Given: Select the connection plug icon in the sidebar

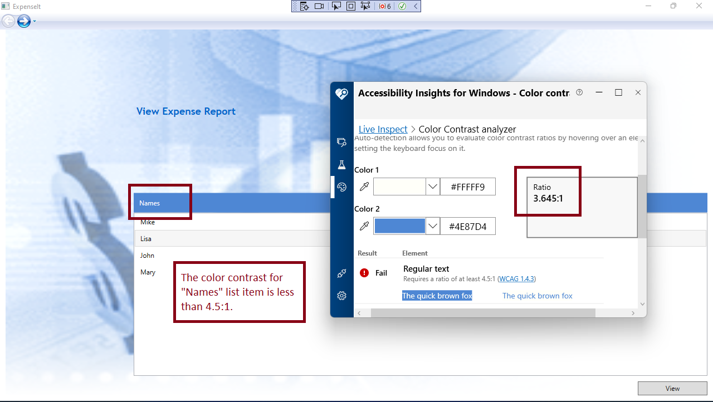Looking at the screenshot, I should [x=341, y=273].
